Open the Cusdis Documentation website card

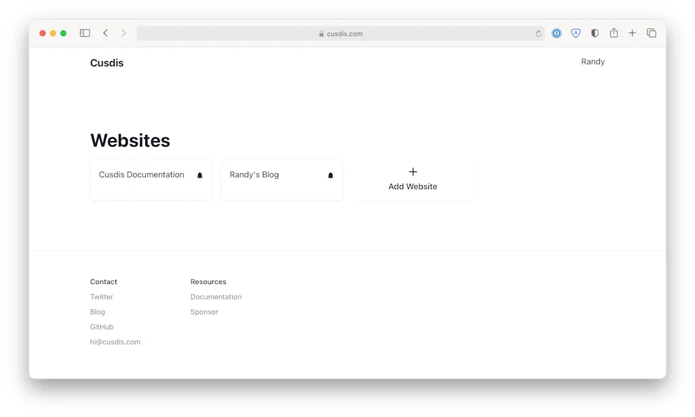click(x=141, y=174)
